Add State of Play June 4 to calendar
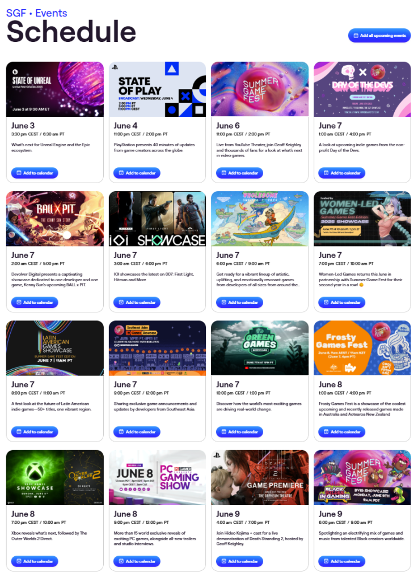 pyautogui.click(x=137, y=173)
